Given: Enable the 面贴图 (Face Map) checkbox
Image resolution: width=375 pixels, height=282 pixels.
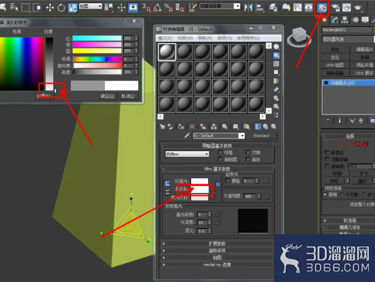Looking at the screenshot, I should click(220, 159).
